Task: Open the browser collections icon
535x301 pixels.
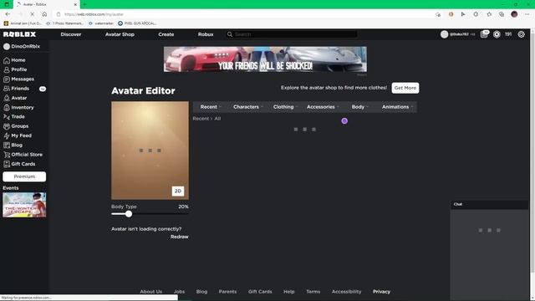Action: 502,14
